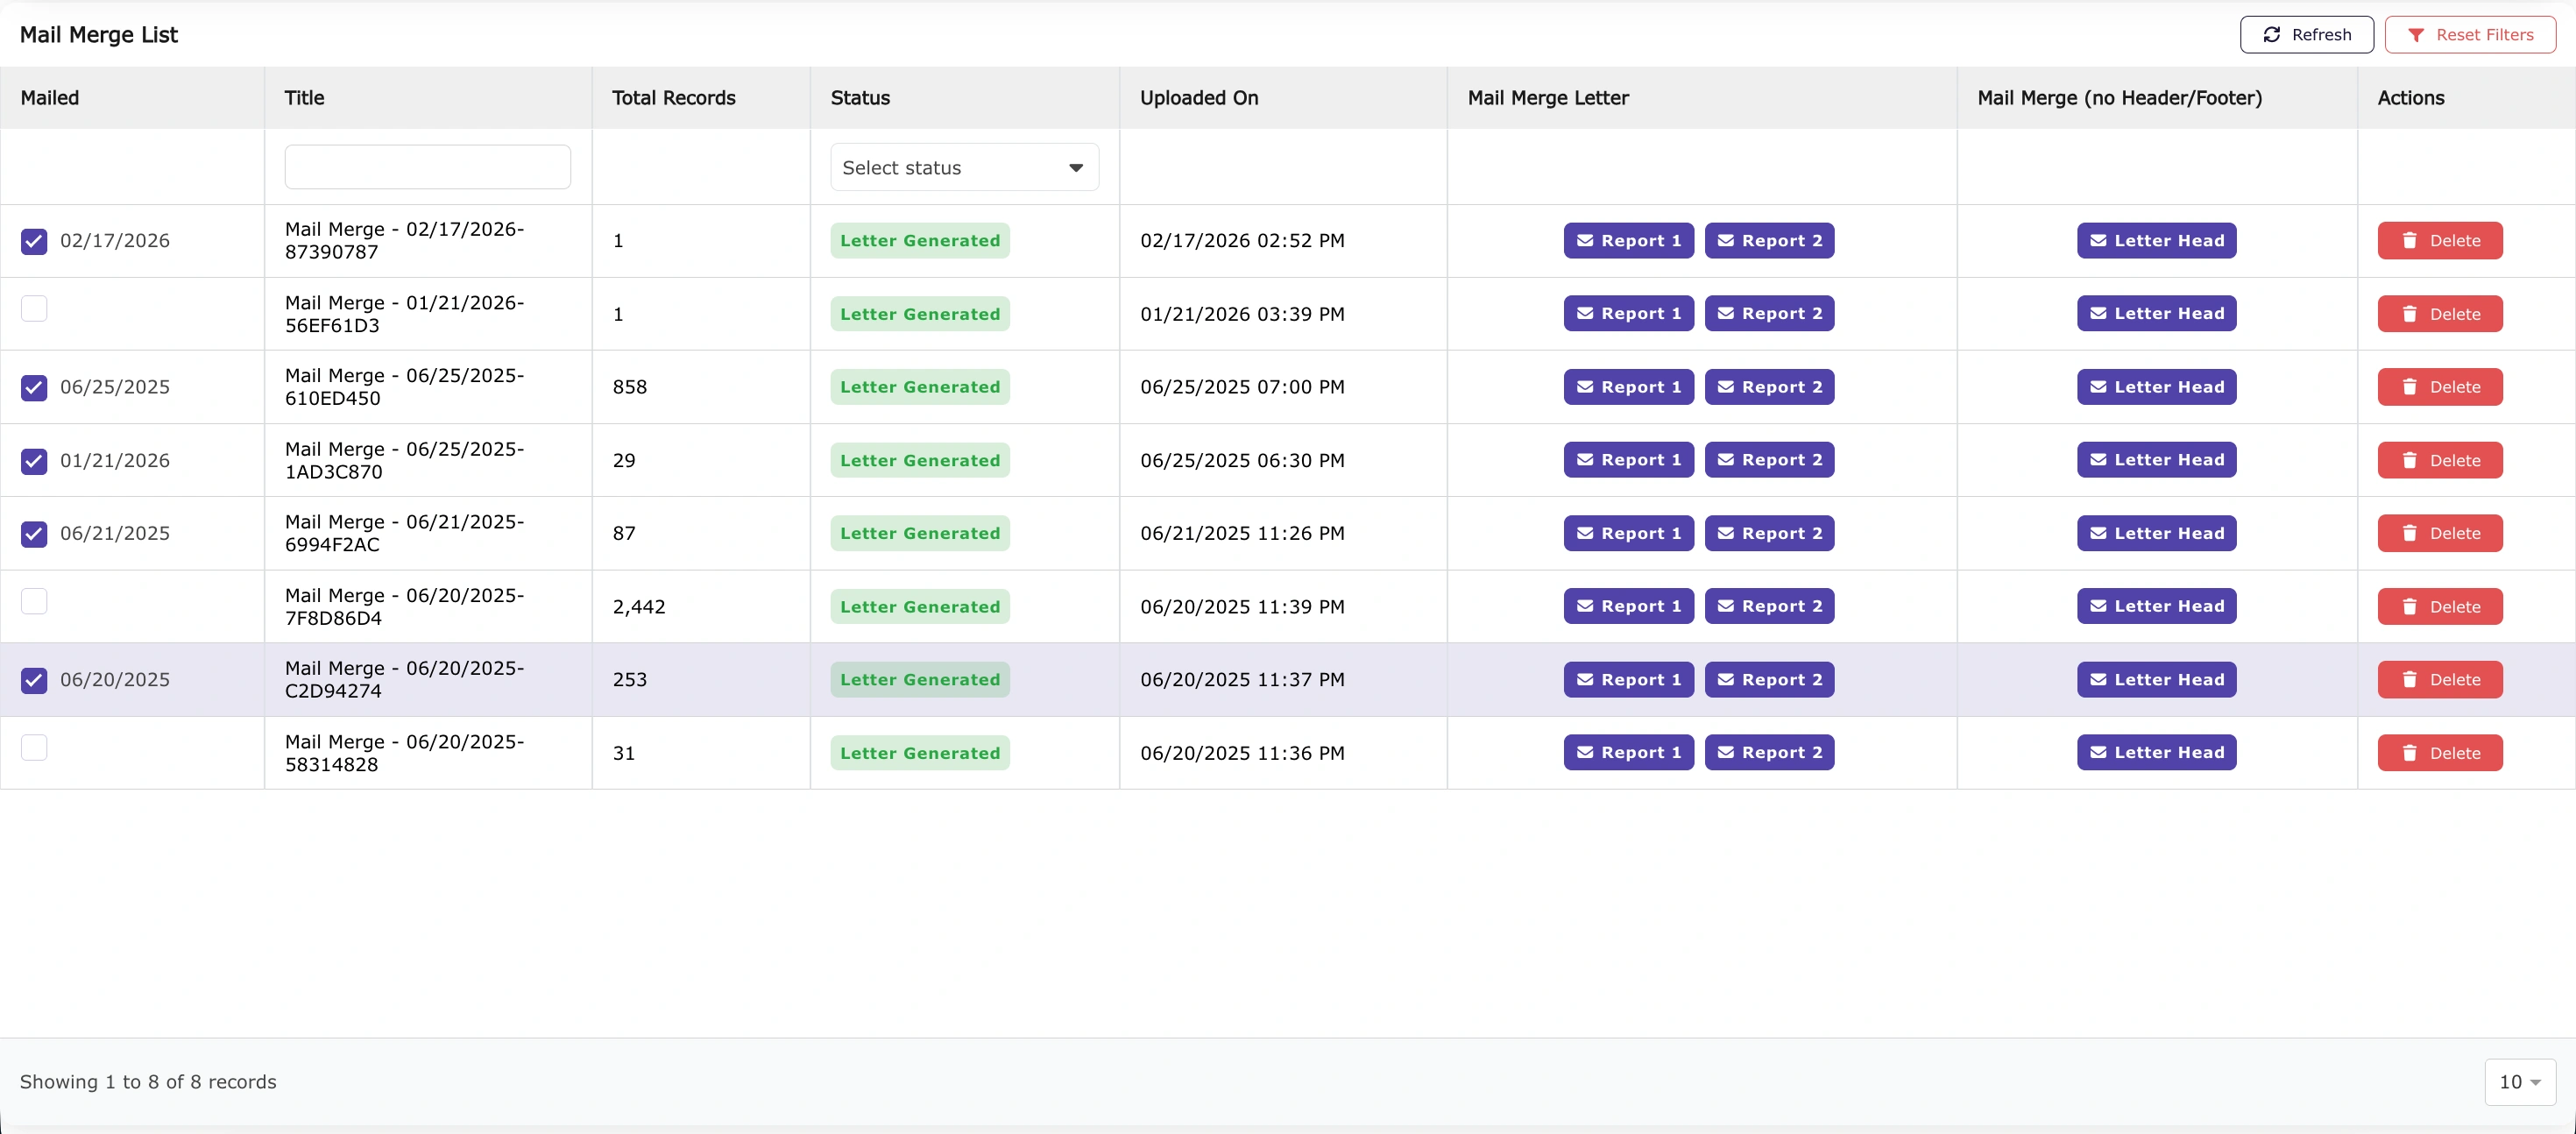Tick mailed checkbox for Mail Merge 58314828
2576x1134 pixels.
[34, 747]
